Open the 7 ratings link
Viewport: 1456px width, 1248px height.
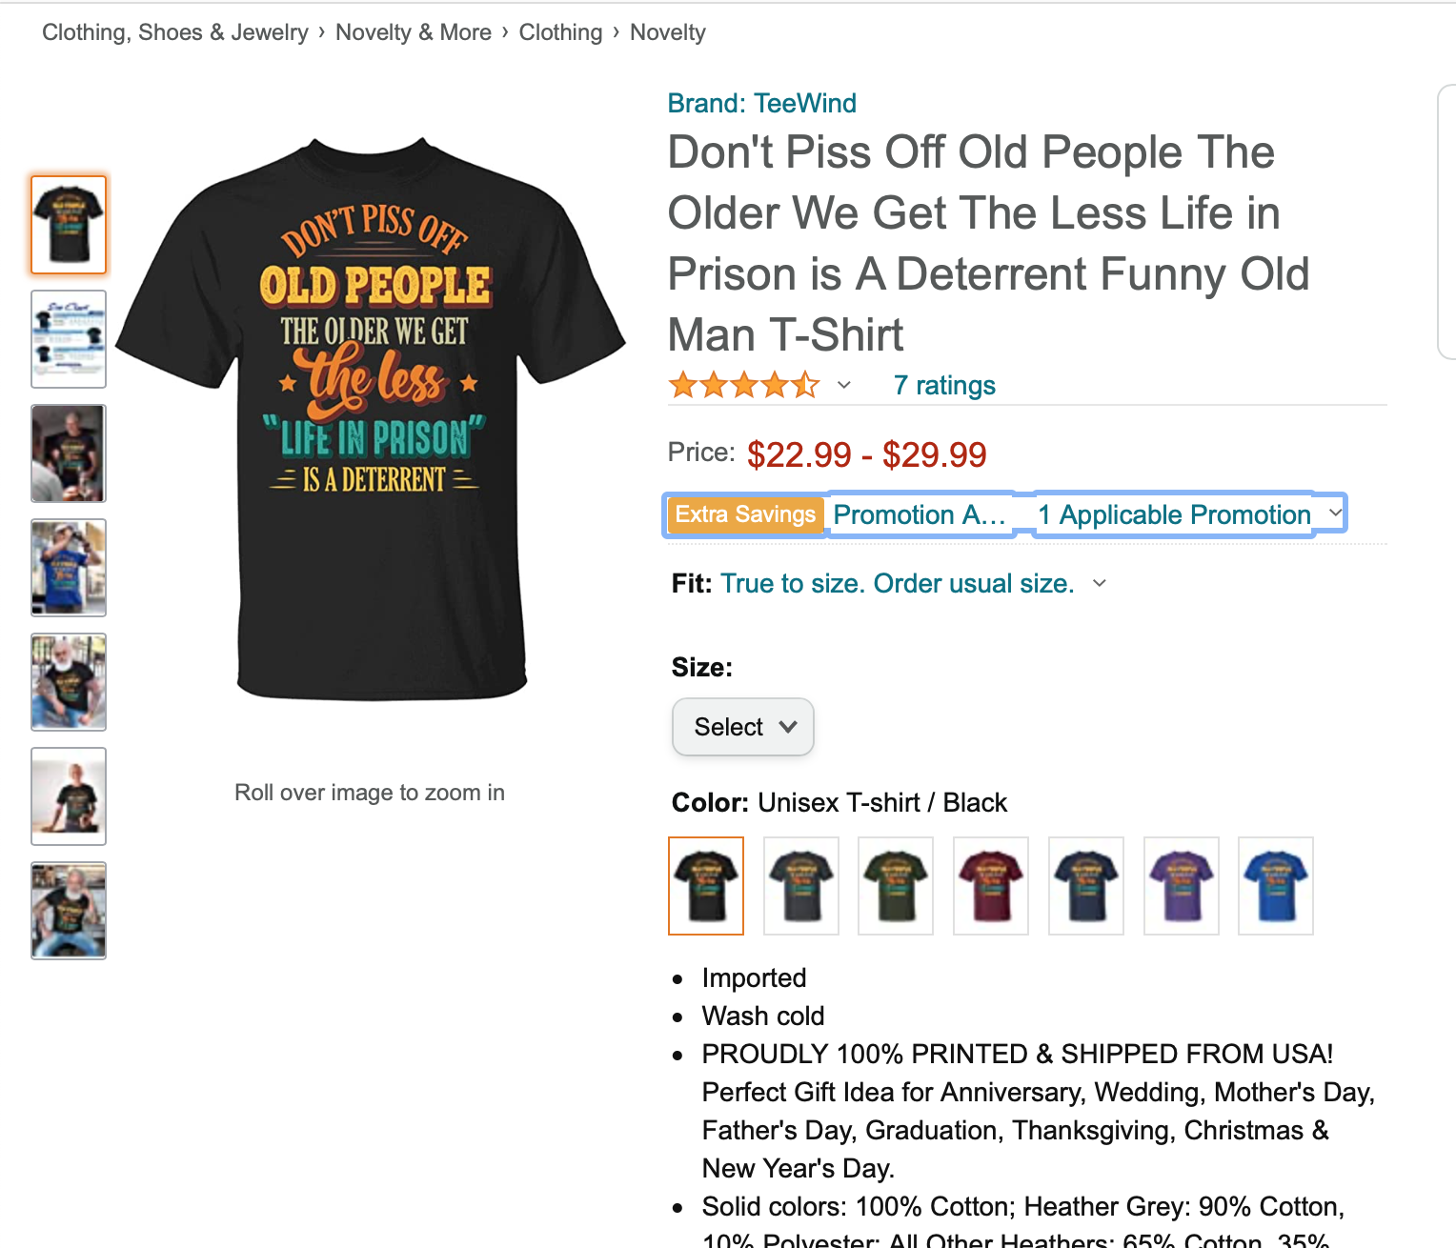point(944,385)
